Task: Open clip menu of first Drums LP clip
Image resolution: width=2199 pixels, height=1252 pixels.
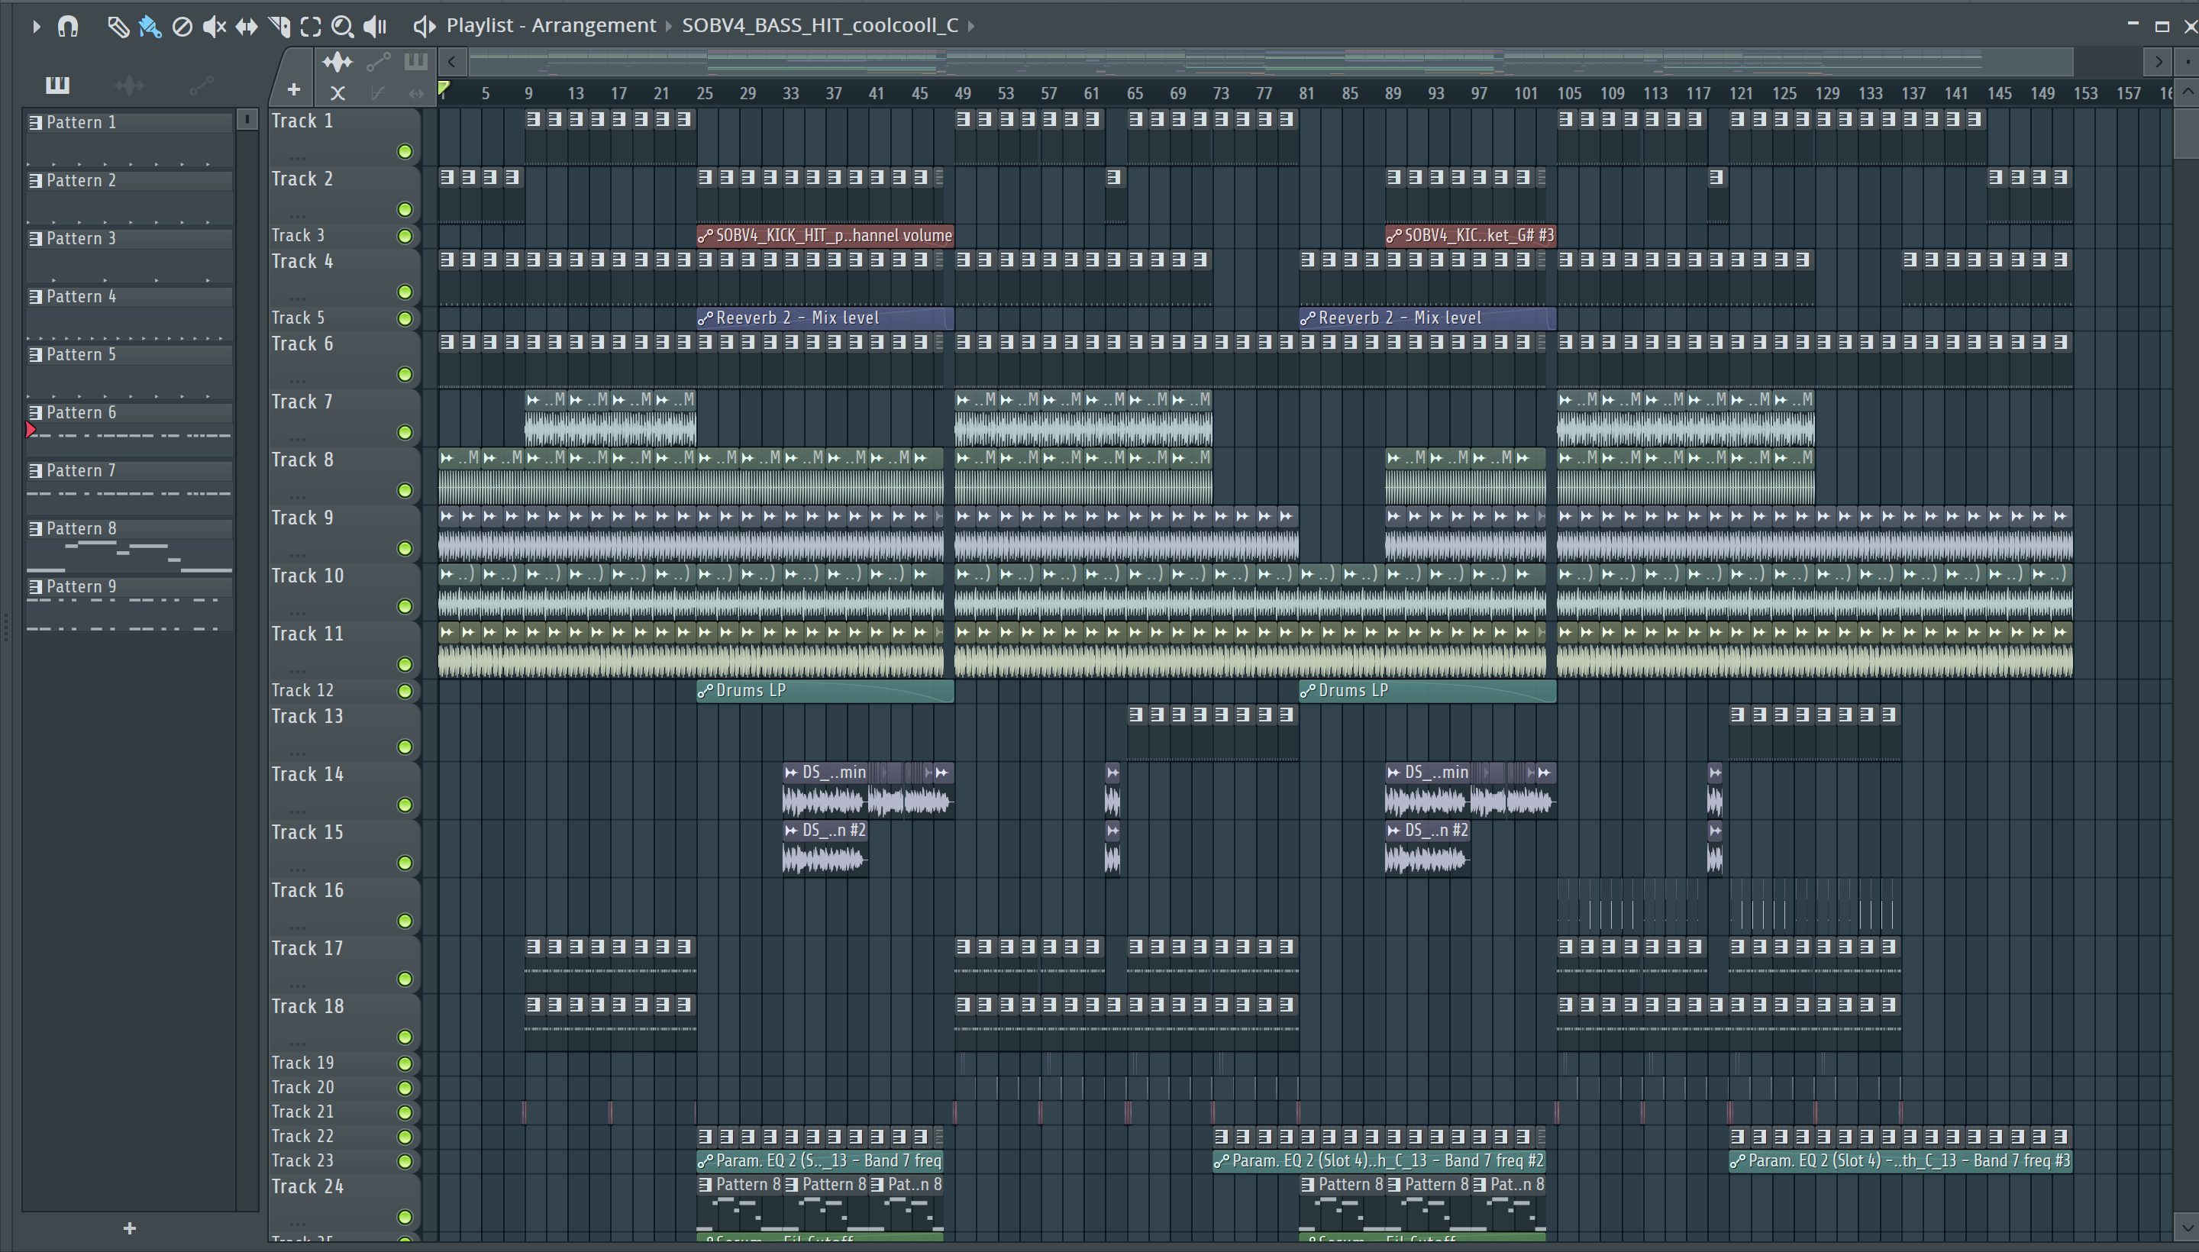Action: (706, 690)
